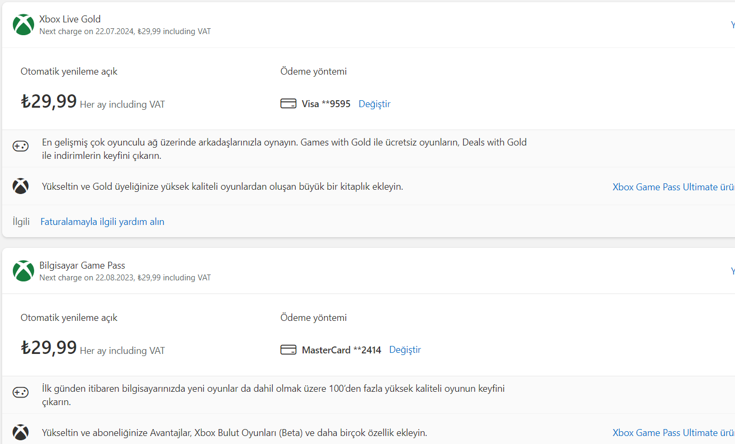
Task: Click the black Xbox icon beside Gold üyeliğinize text
Action: point(21,187)
